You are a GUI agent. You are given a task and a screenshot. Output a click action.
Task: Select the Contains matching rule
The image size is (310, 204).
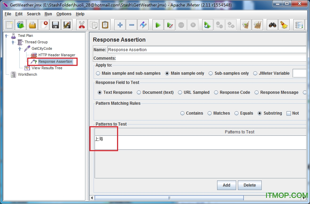(x=183, y=113)
